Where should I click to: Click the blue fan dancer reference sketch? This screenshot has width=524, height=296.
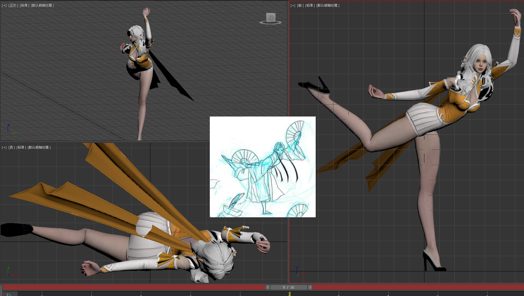(263, 167)
